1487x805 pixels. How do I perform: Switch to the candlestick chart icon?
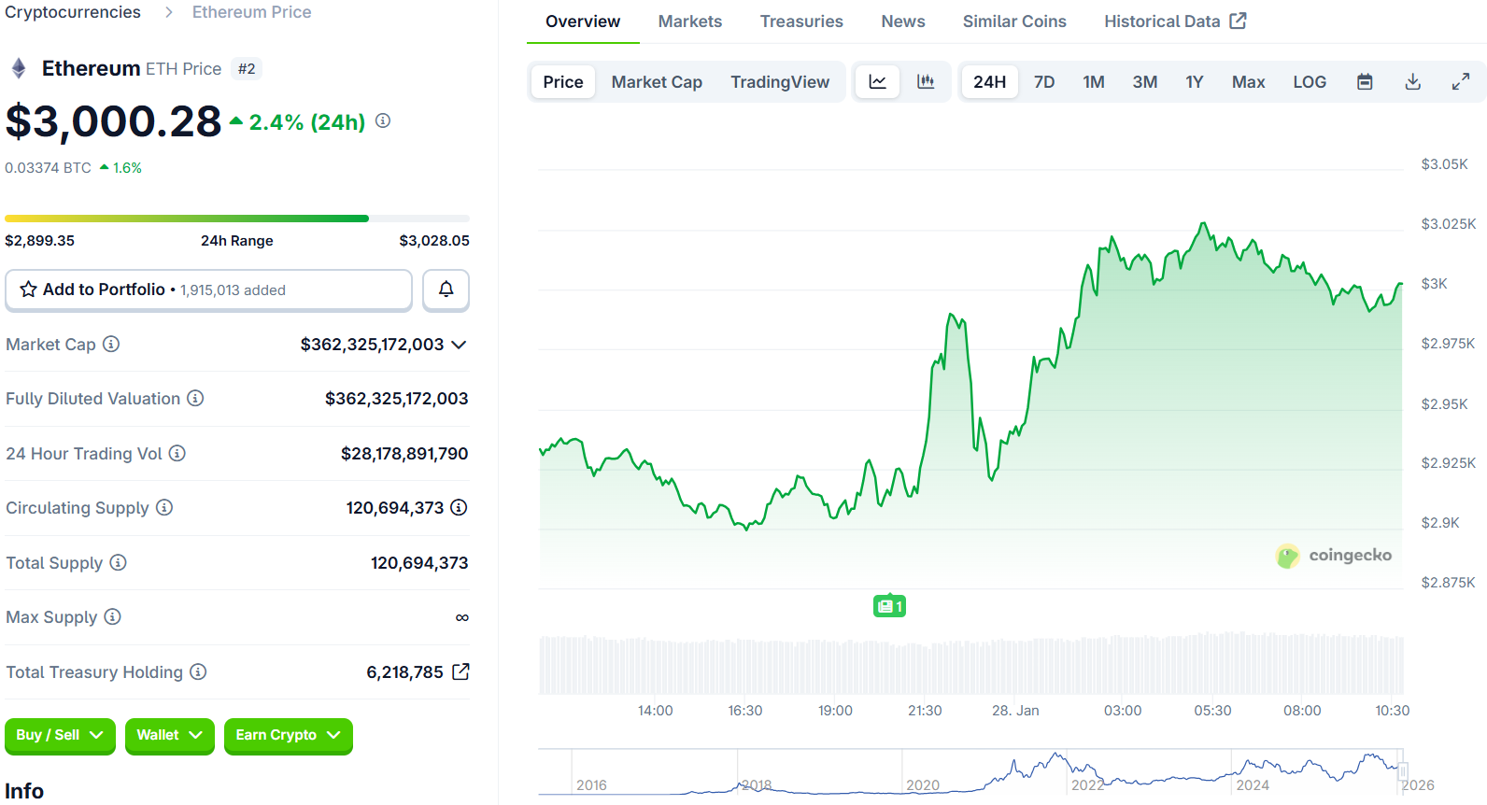926,82
